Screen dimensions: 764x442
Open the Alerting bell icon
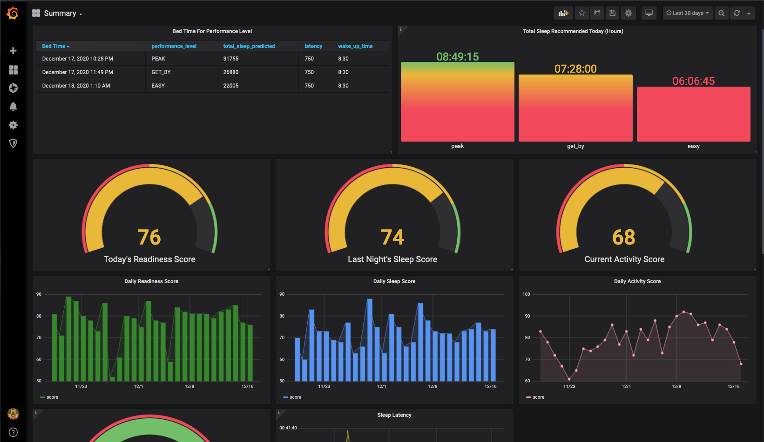pyautogui.click(x=13, y=107)
